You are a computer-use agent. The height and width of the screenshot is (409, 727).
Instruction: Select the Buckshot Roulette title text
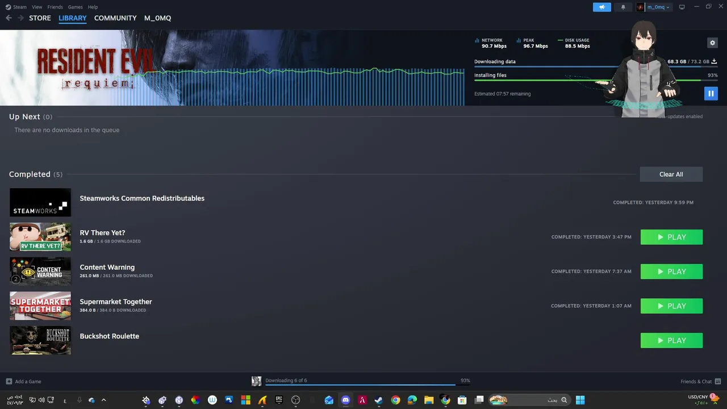[110, 336]
